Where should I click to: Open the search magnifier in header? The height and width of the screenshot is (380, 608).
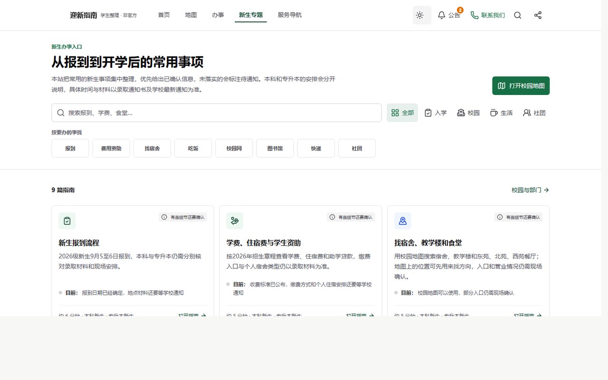pos(518,15)
